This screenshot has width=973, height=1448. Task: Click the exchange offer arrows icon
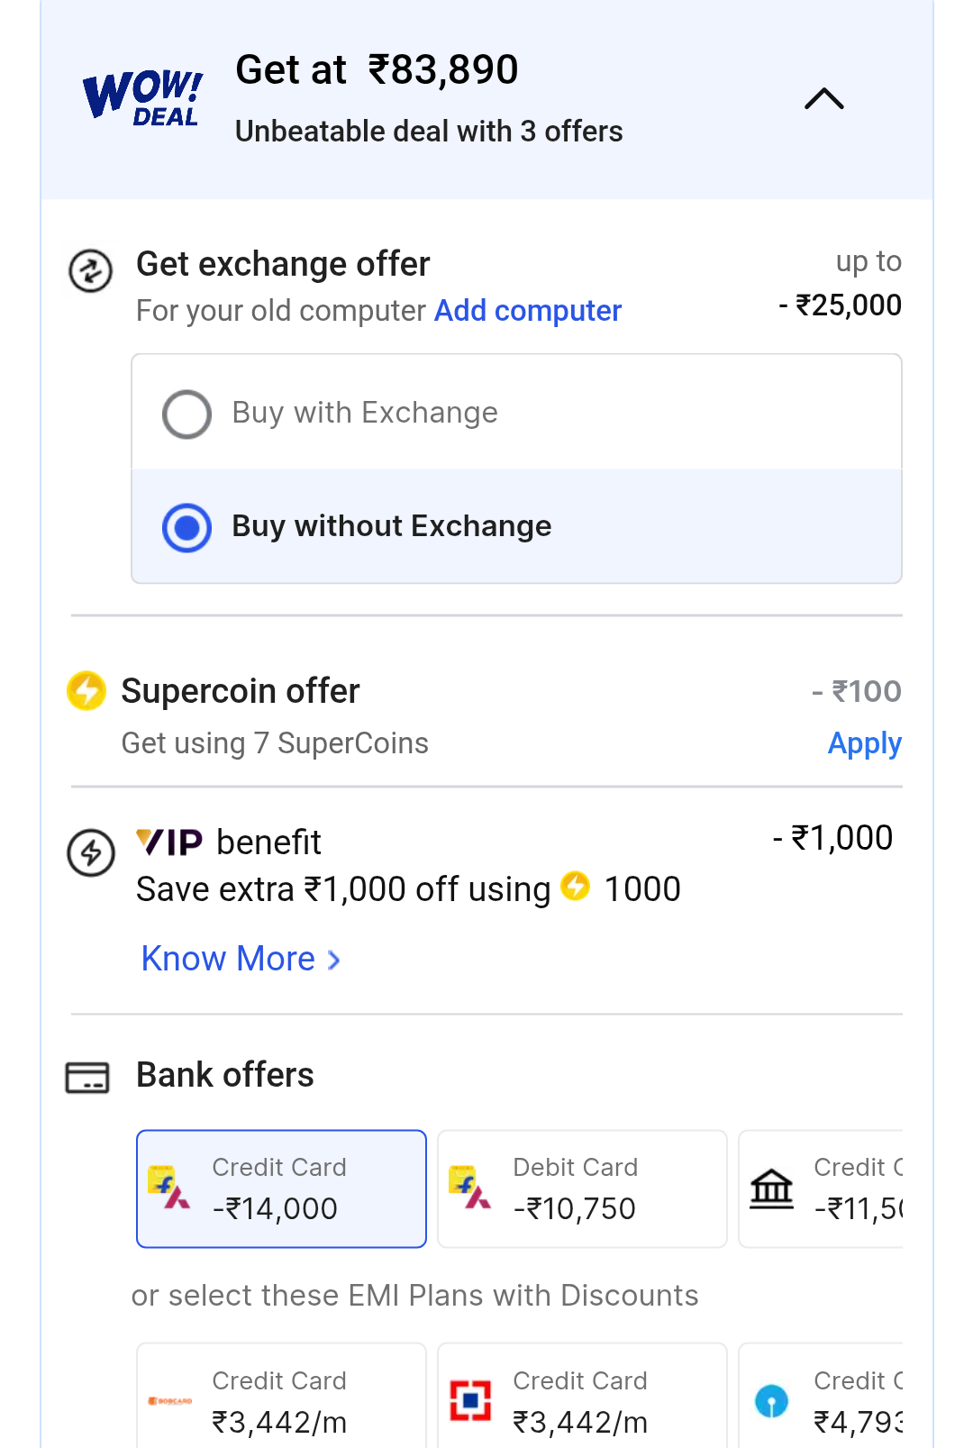(91, 270)
